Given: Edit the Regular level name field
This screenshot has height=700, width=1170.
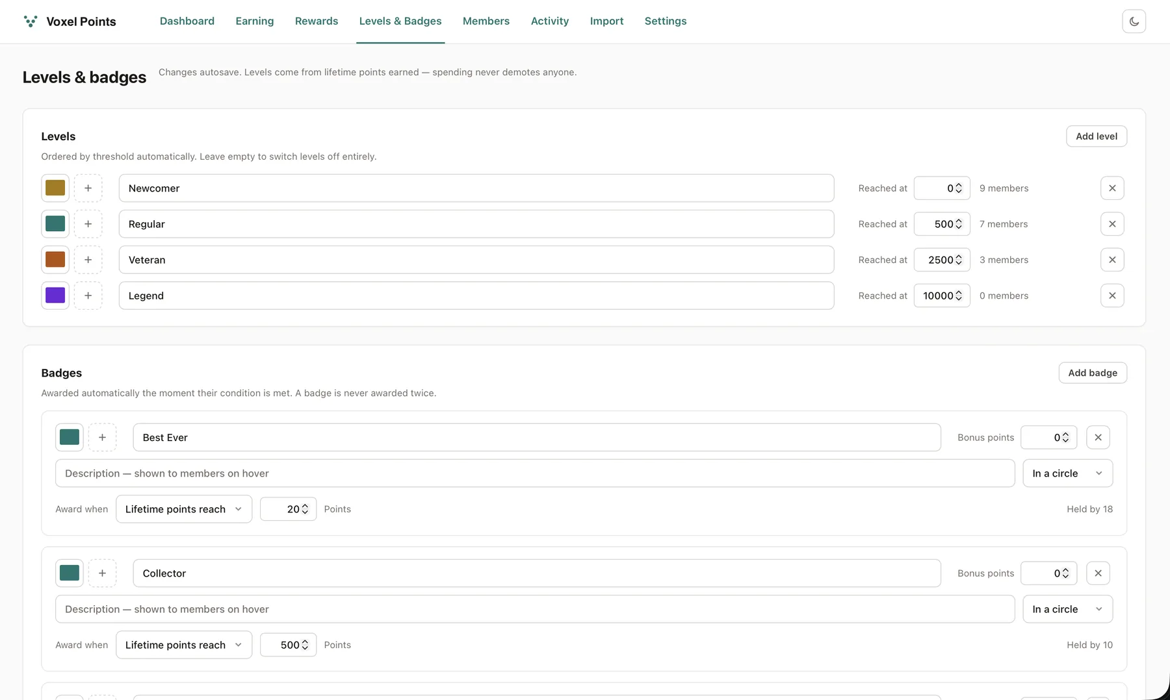Looking at the screenshot, I should tap(476, 224).
